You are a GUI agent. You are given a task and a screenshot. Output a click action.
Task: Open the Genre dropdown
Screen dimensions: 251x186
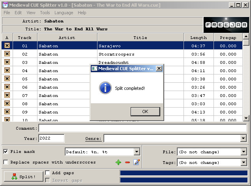coord(244,138)
